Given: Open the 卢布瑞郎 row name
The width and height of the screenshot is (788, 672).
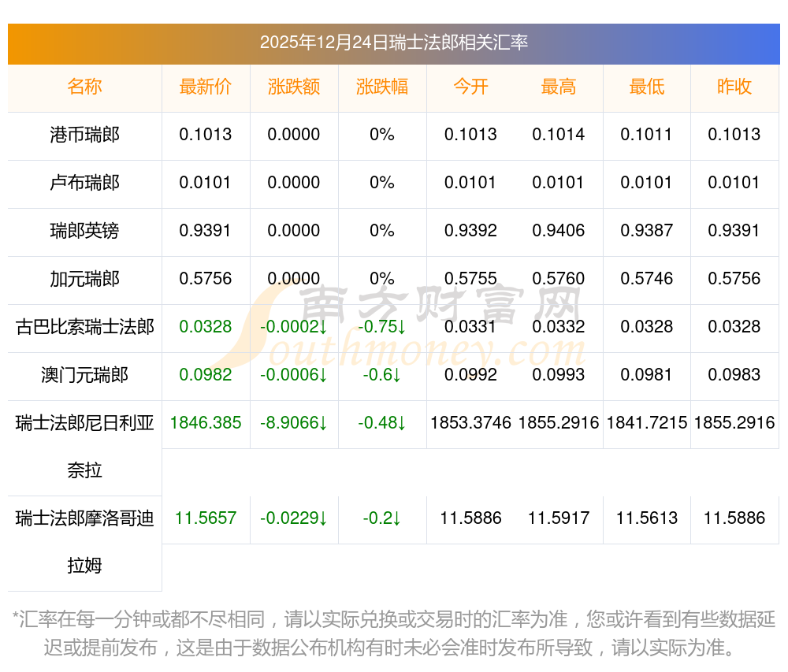Looking at the screenshot, I should pos(84,183).
